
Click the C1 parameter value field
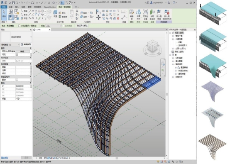click(x=23, y=86)
